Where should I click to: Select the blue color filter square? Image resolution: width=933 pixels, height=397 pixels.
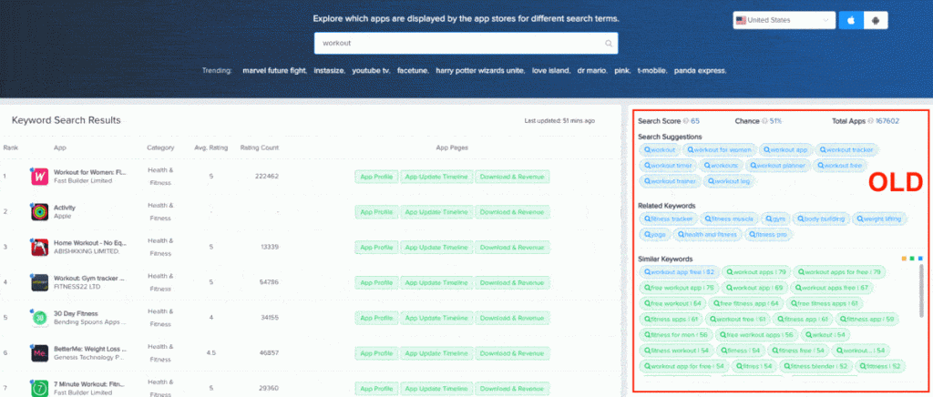pos(919,260)
